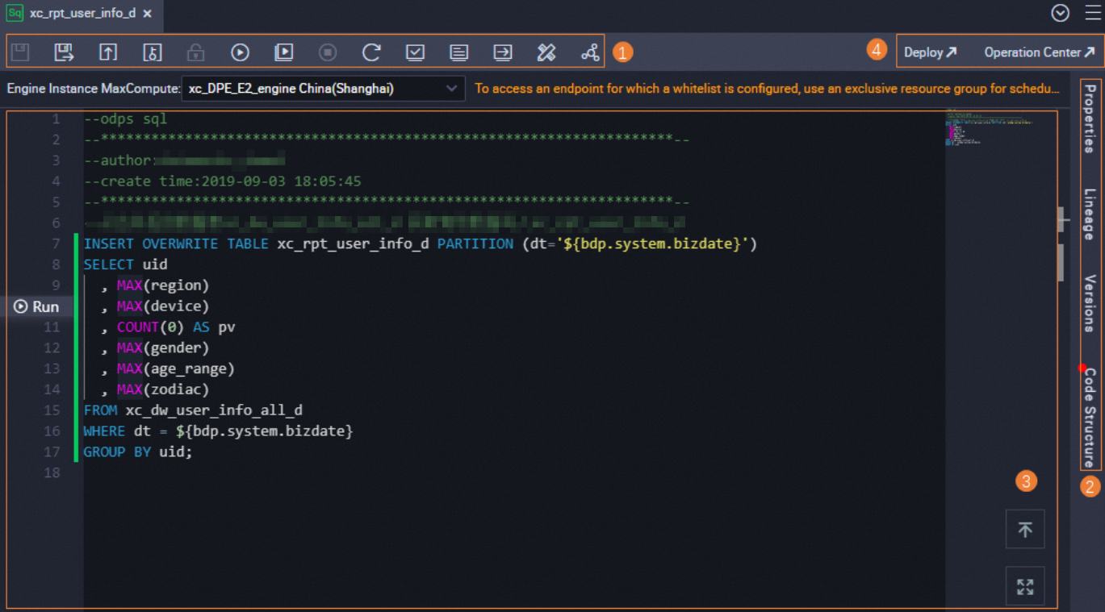1105x612 pixels.
Task: Click the key-shaped toolbar icon
Action: coord(152,52)
